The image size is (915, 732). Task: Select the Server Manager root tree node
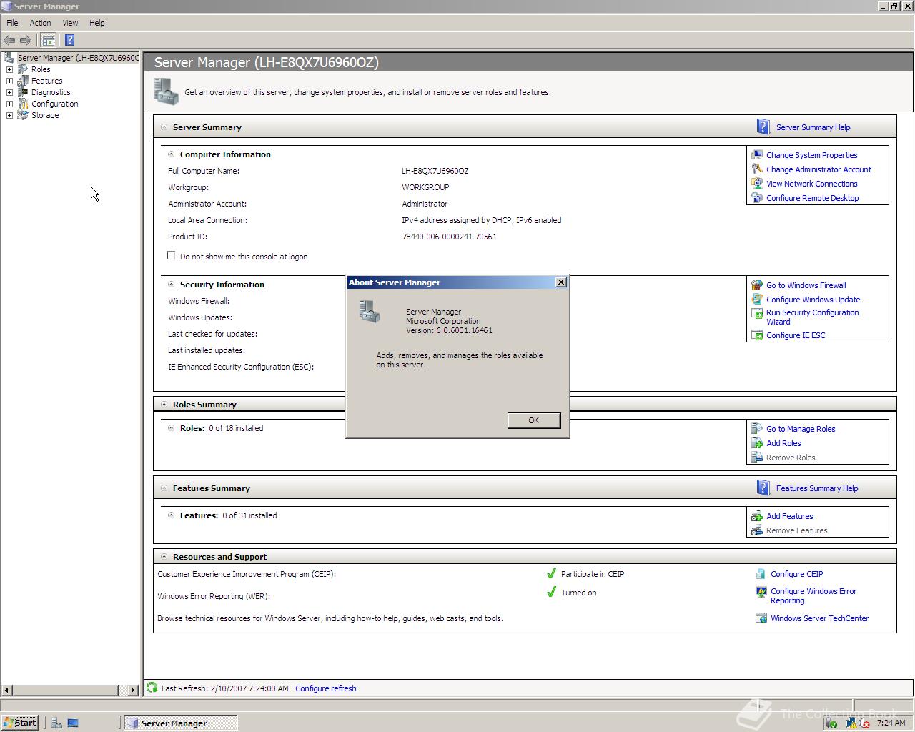pos(78,58)
